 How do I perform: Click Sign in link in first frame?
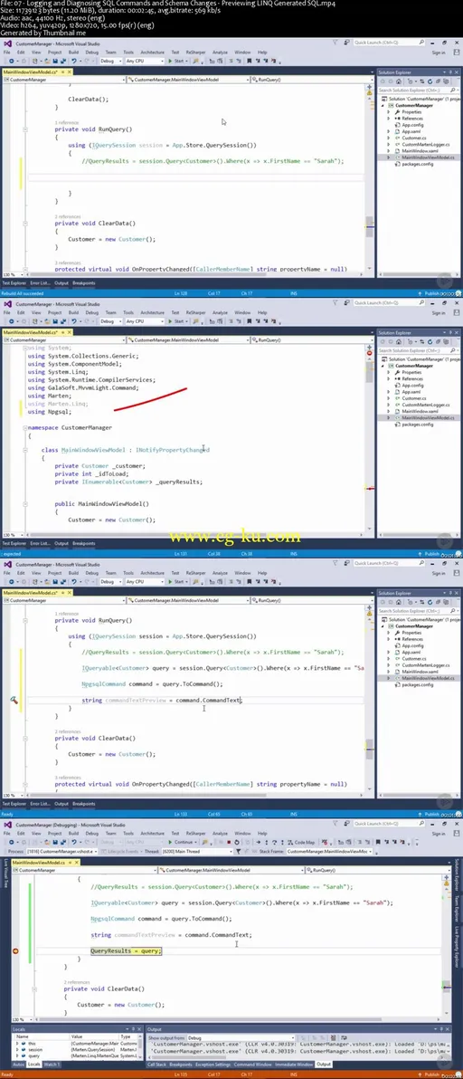coord(439,53)
